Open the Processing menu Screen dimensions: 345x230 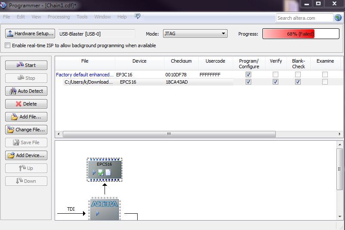(59, 17)
